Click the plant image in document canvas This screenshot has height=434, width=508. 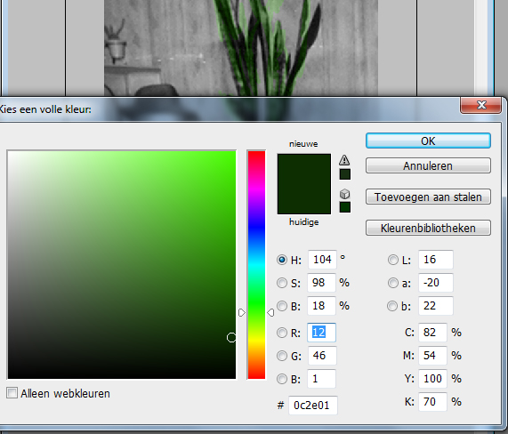click(241, 48)
